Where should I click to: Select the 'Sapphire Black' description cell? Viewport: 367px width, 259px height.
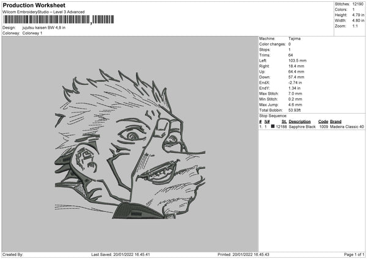coord(302,126)
